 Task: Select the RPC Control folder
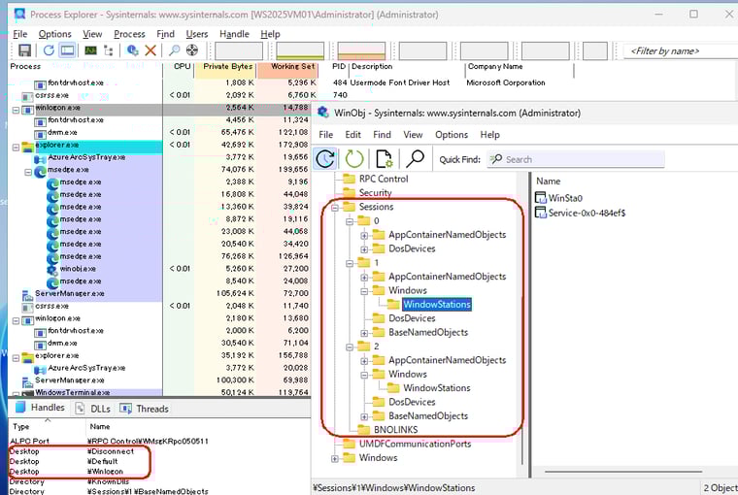tap(384, 179)
